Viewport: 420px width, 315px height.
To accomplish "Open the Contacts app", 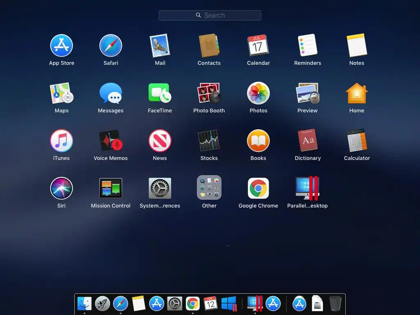I will coord(209,46).
